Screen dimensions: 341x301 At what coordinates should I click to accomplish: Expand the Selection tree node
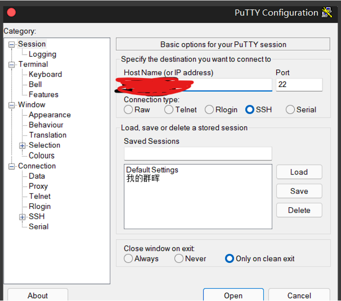pyautogui.click(x=22, y=146)
